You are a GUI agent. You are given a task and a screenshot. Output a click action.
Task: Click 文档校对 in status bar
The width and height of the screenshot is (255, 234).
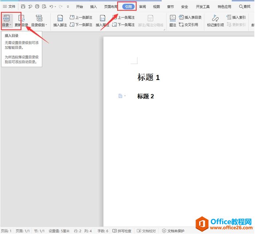146,231
